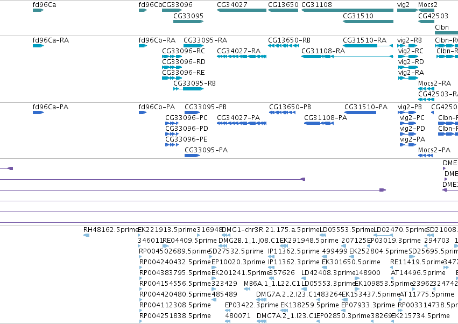Open protein fd96Ca-PA
Image resolution: width=458 pixels, height=324 pixels.
(x=38, y=112)
